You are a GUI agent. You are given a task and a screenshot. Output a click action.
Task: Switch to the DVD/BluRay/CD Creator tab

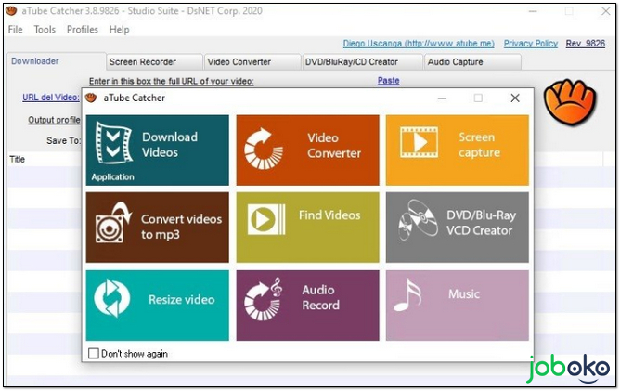click(362, 62)
